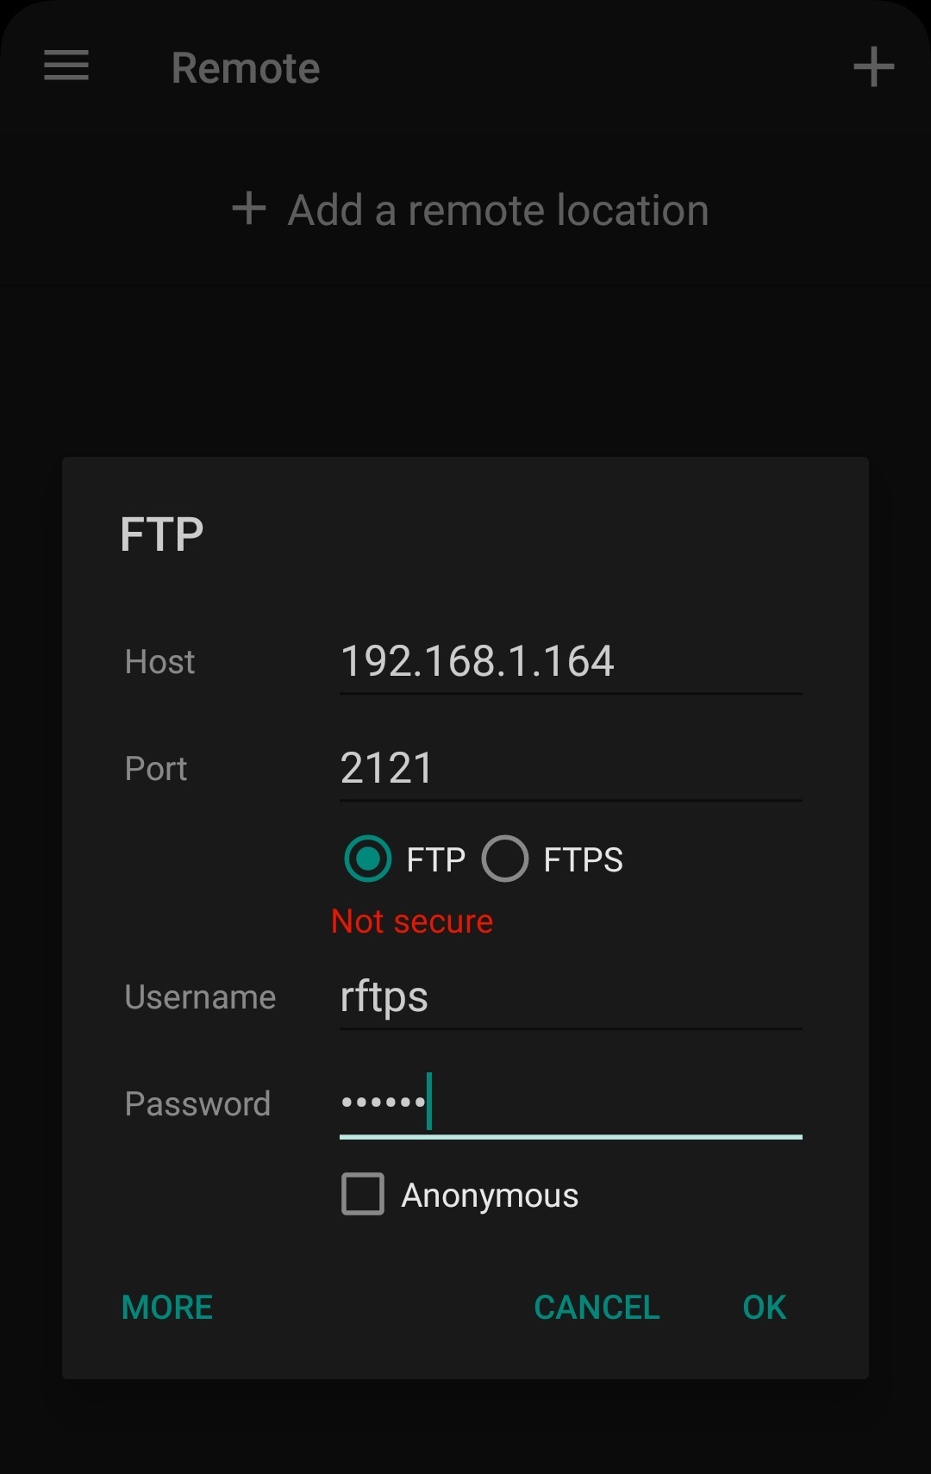The height and width of the screenshot is (1474, 931).
Task: Click Add a remote location
Action: point(497,209)
